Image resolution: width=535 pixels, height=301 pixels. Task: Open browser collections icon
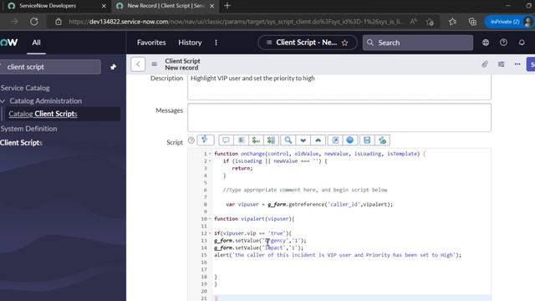pos(472,22)
